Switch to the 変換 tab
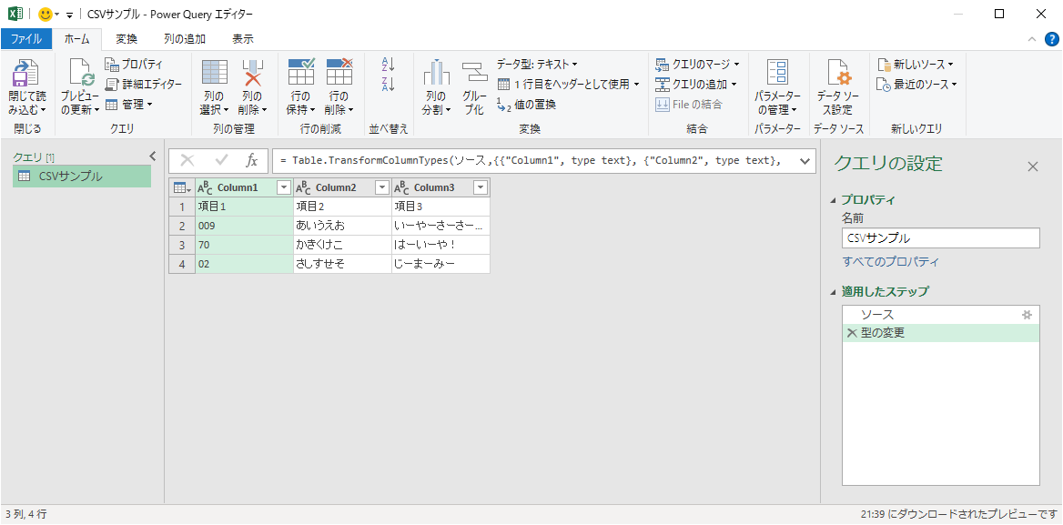The width and height of the screenshot is (1063, 525). tap(127, 38)
